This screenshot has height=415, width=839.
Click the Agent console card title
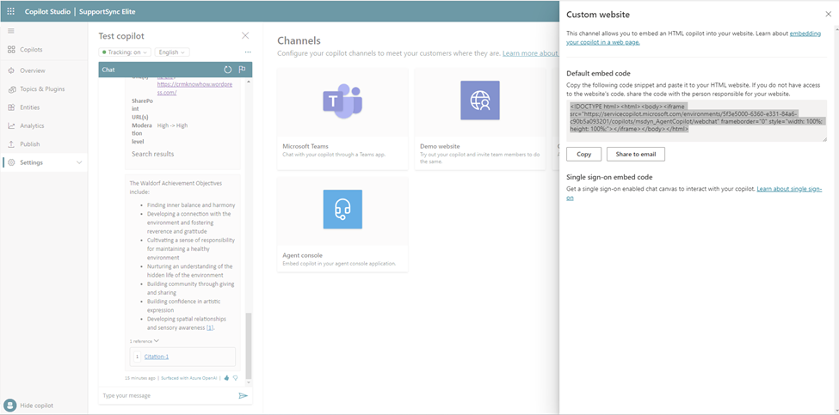302,255
